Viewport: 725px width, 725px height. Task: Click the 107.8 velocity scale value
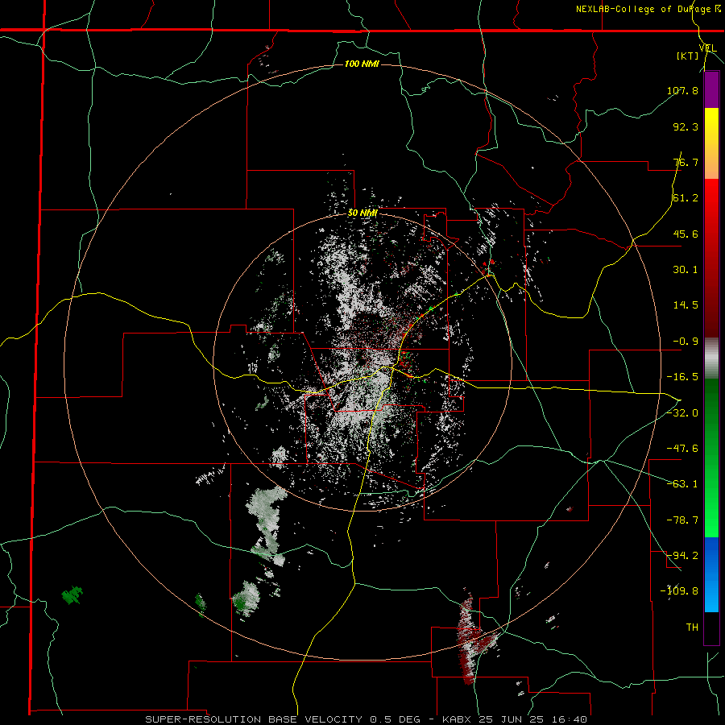682,90
